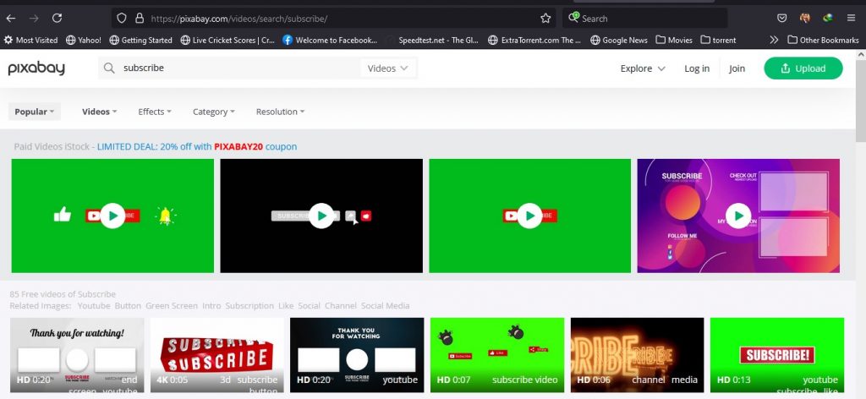Open the Firefox hamburger menu
Viewport: 866px width, 399px height.
[x=851, y=19]
